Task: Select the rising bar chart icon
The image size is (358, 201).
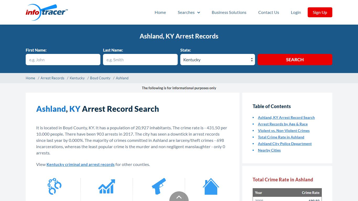Action: click(107, 186)
